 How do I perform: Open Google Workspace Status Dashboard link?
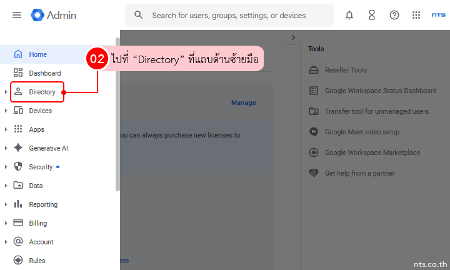coord(380,91)
